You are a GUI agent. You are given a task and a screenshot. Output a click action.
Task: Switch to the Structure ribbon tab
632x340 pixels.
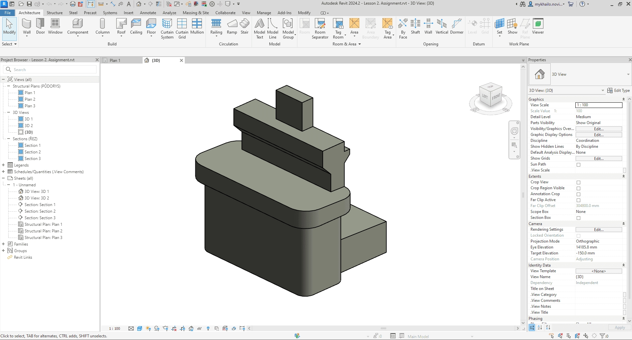point(54,13)
